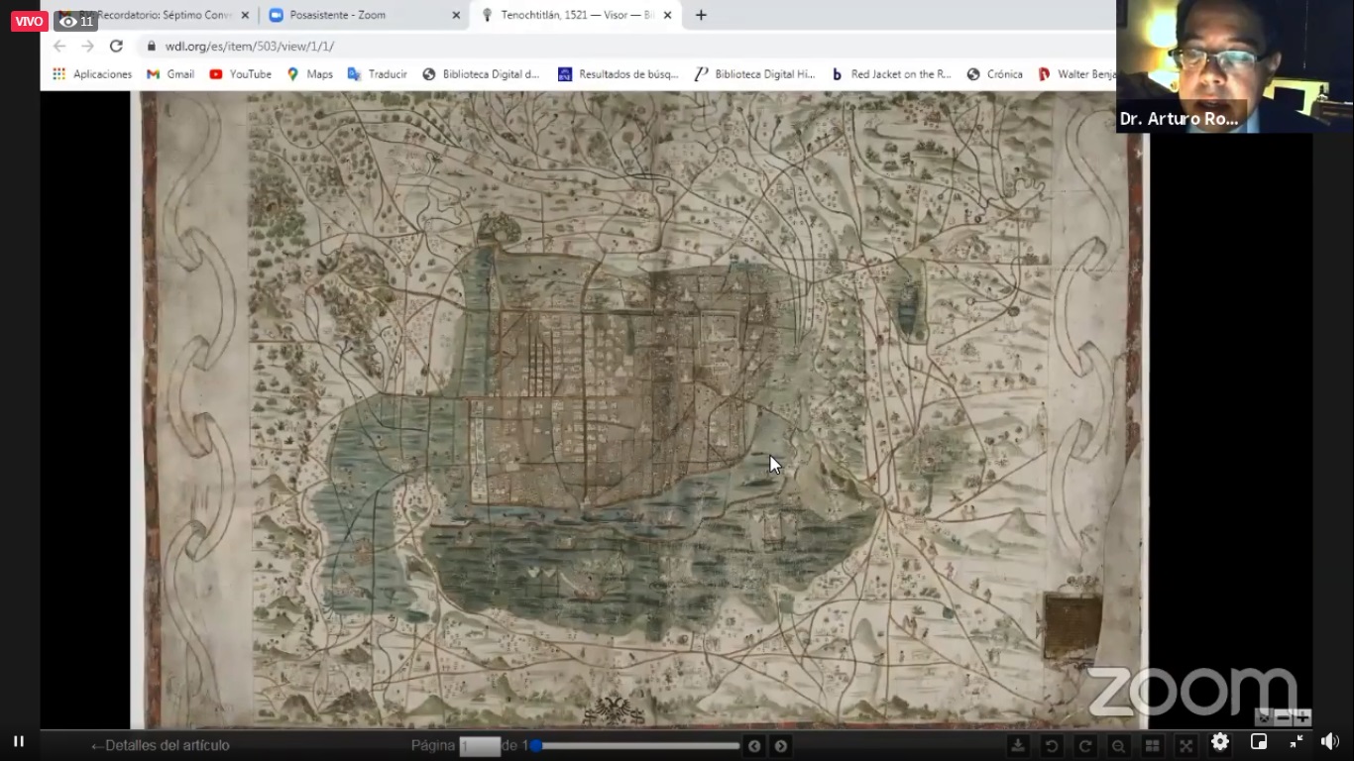Rotate map counterclockwise in viewer

click(1052, 746)
